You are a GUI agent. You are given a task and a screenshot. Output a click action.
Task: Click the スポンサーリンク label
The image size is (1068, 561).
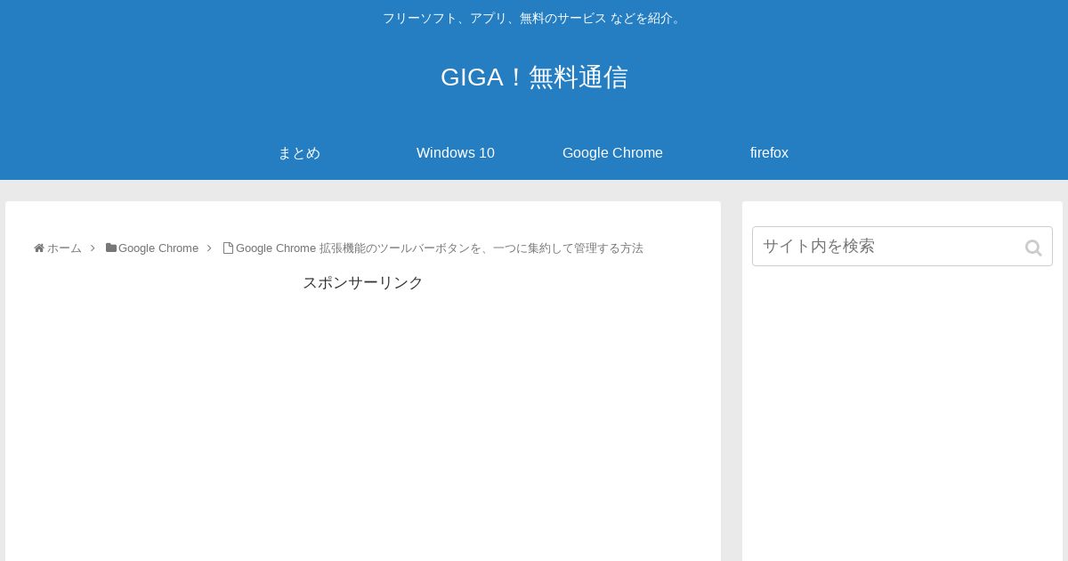pos(363,283)
